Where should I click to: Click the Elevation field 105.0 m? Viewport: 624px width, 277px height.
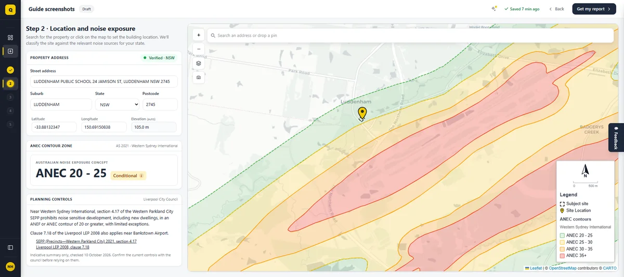tap(153, 127)
